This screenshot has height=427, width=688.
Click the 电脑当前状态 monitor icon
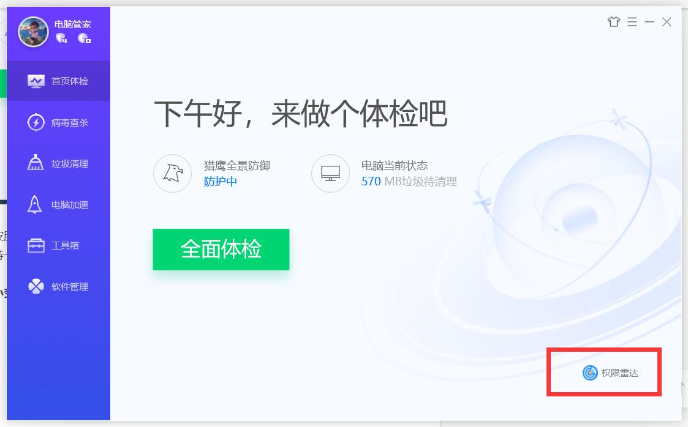pyautogui.click(x=330, y=173)
